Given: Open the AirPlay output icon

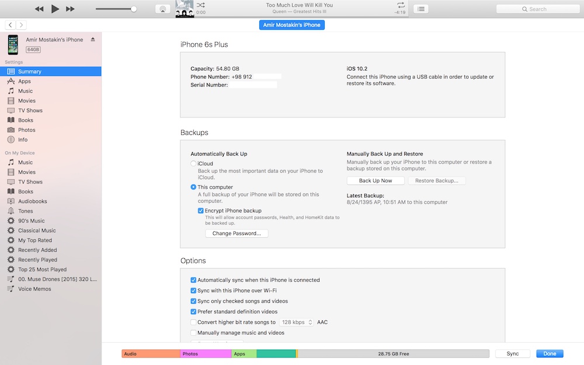Looking at the screenshot, I should [x=163, y=9].
